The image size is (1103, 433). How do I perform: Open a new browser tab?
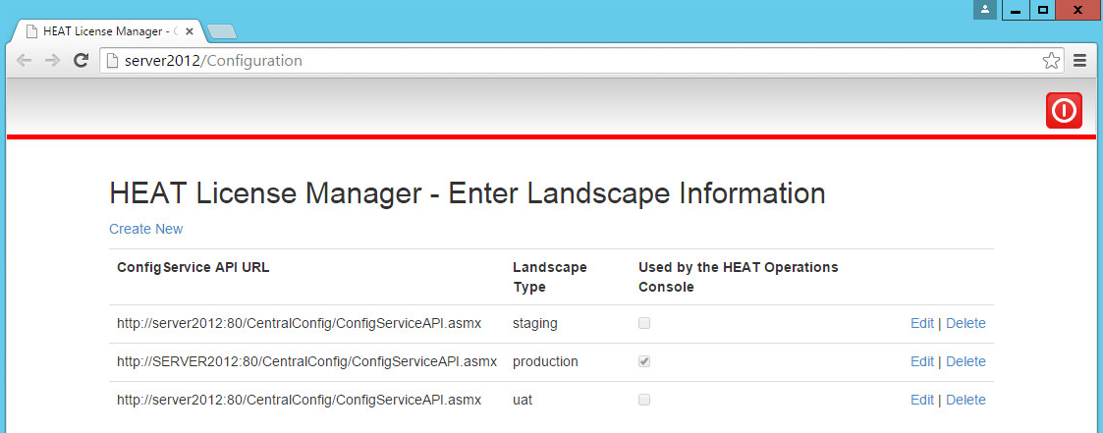tap(222, 31)
